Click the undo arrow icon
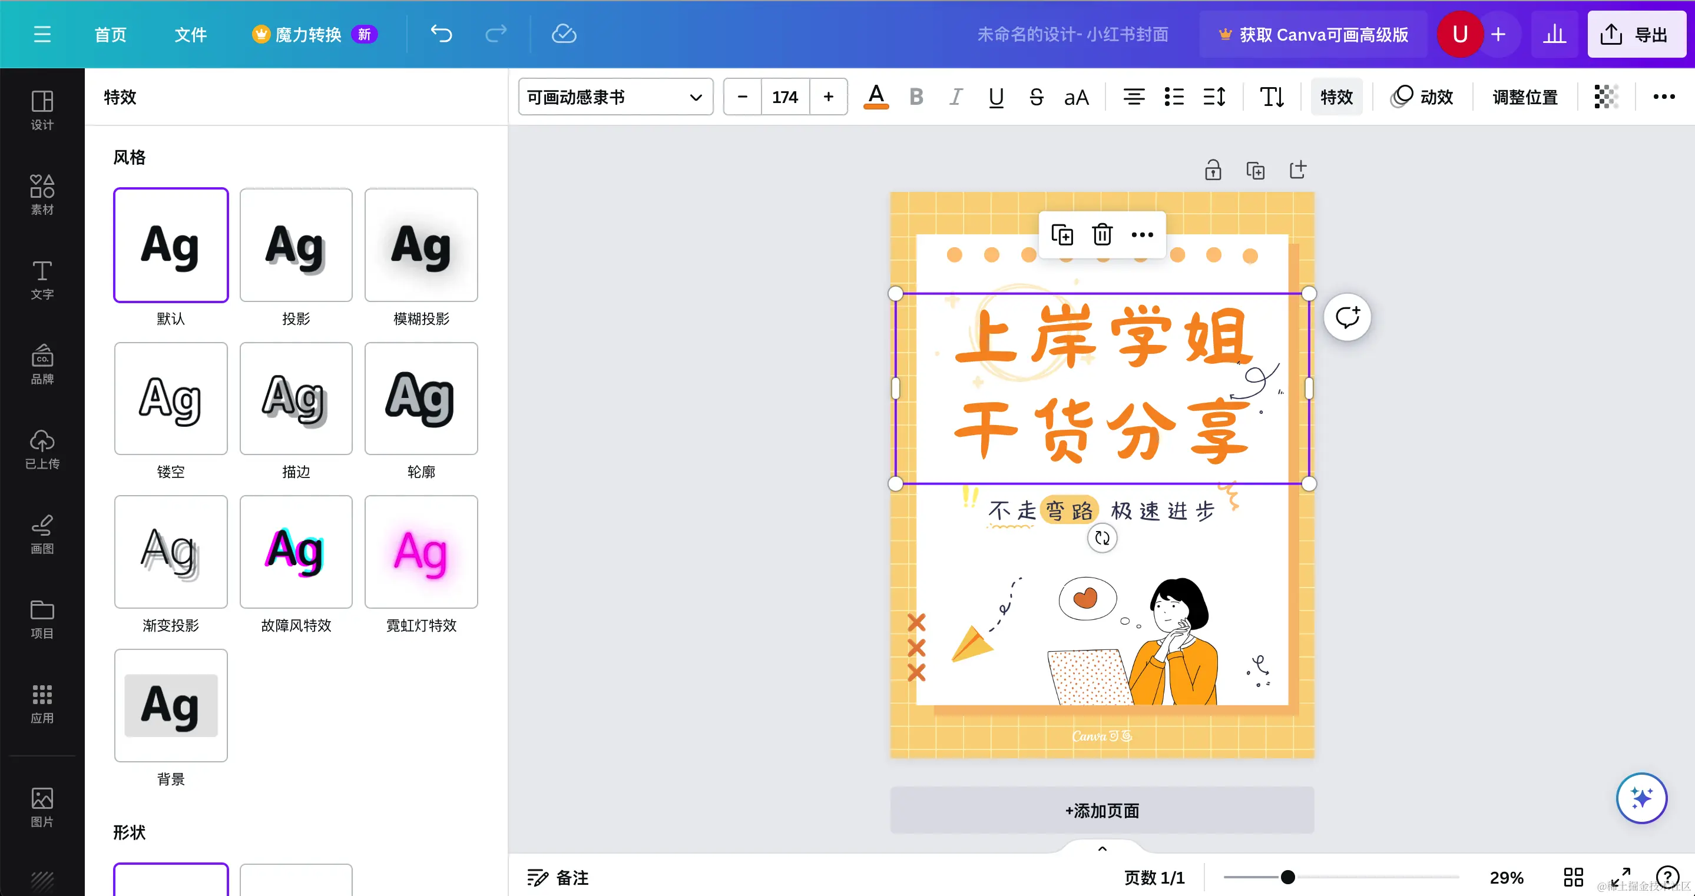This screenshot has width=1695, height=896. click(x=441, y=34)
